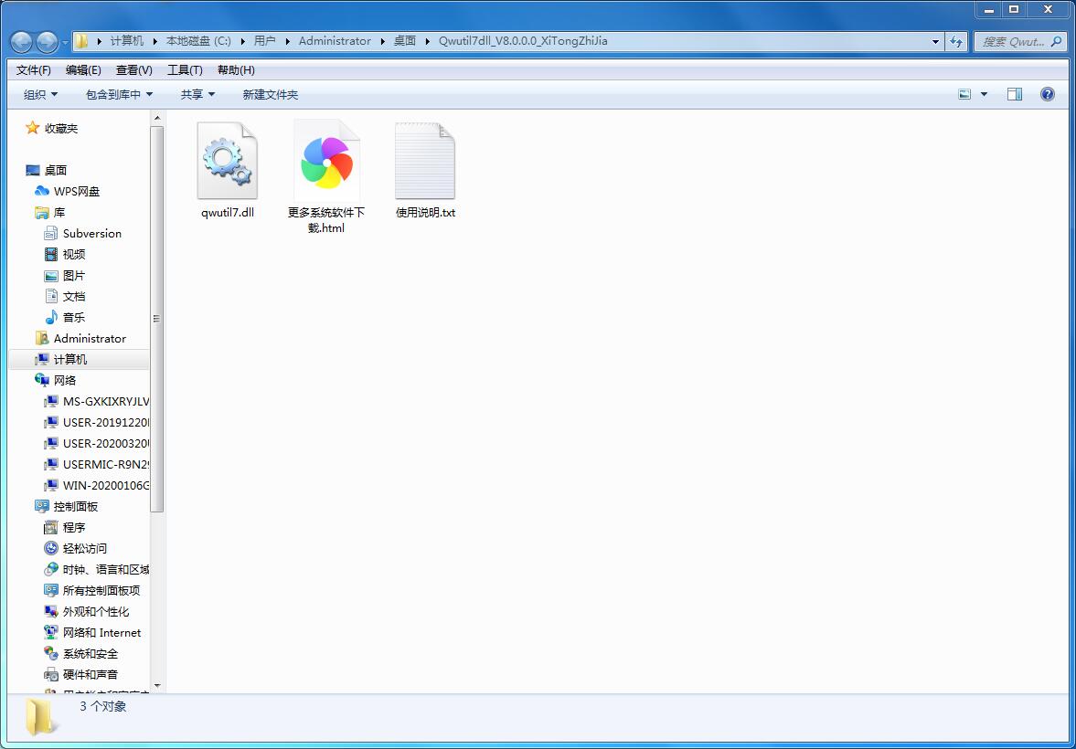
Task: Click 本地磁盘 (C:) in address path
Action: click(198, 41)
